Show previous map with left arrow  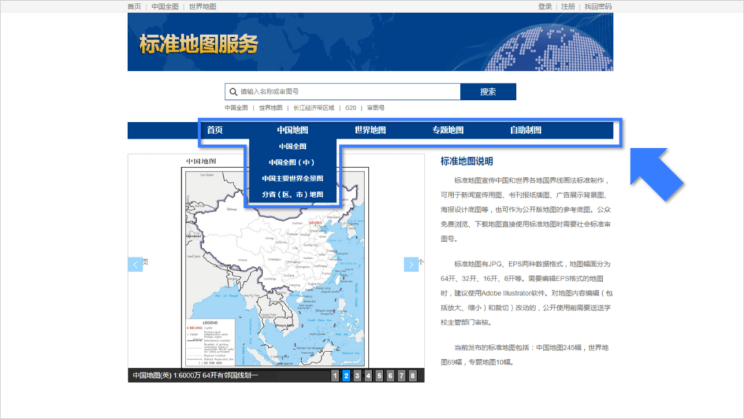[x=135, y=265]
